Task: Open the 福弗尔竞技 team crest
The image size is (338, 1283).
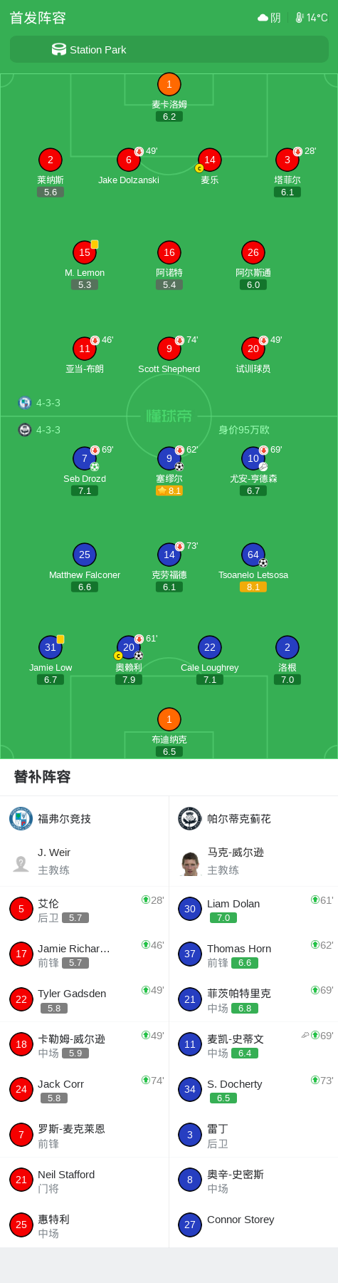Action: (x=21, y=818)
